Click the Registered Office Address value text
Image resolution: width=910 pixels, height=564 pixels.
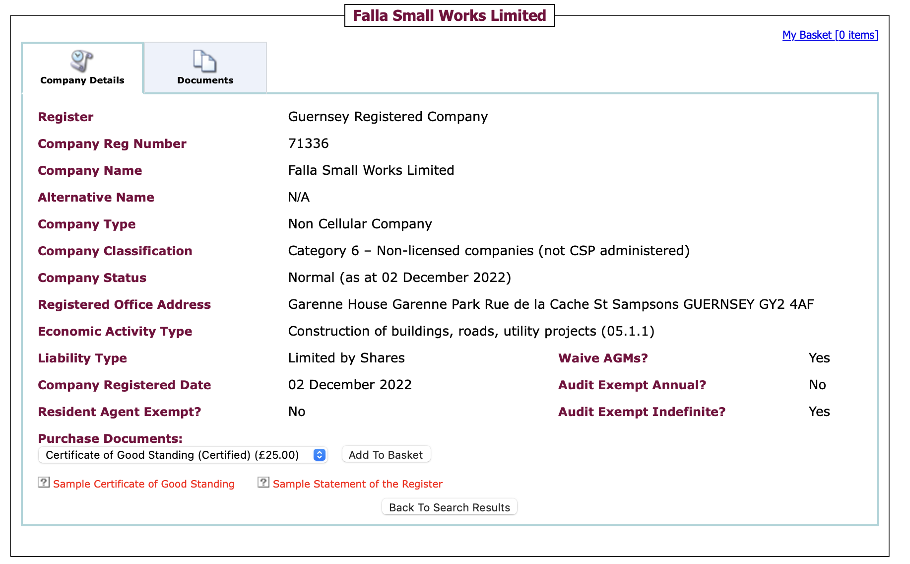click(x=551, y=304)
